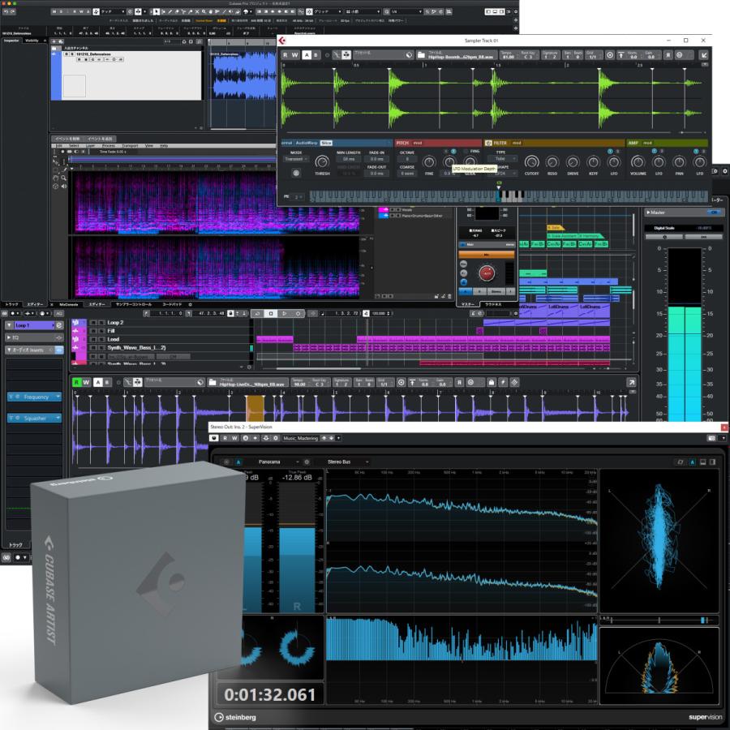Open the Squasher insert slot dropdown

[58, 418]
